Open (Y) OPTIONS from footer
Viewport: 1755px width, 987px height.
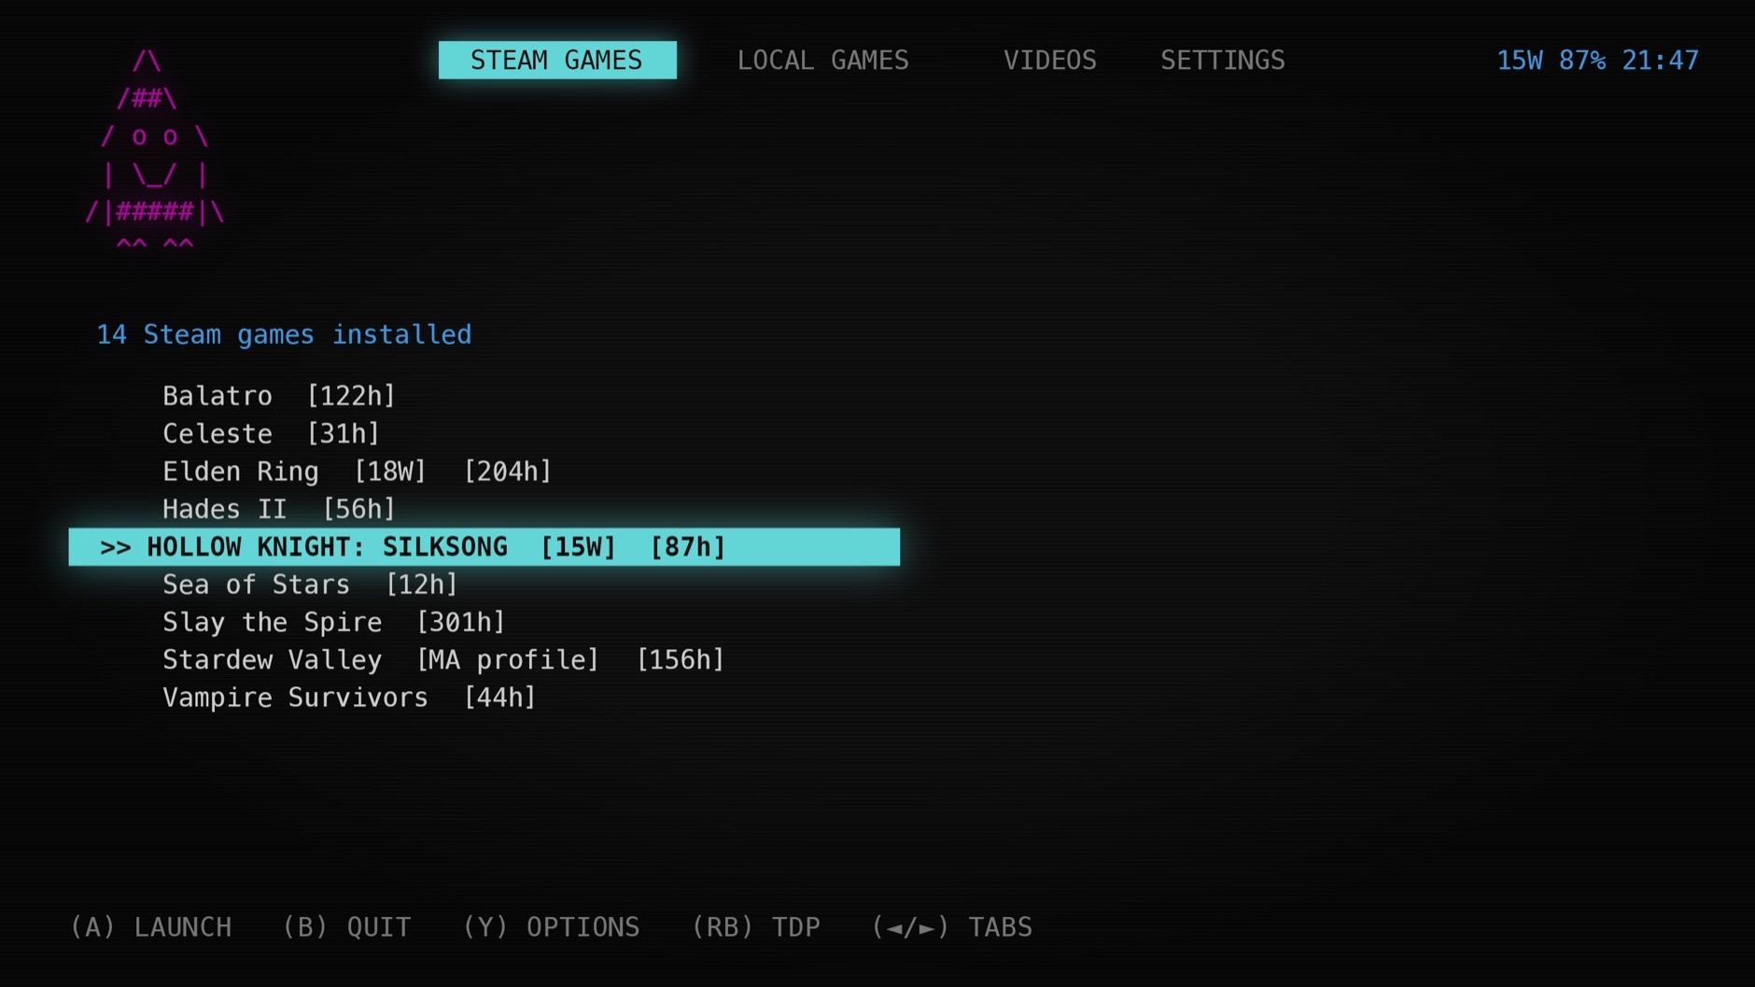551,926
